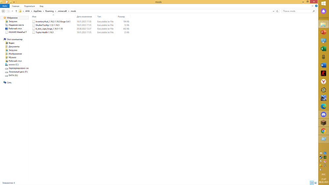This screenshot has width=329, height=185.
Task: Select the tl_skin_cape_forge_1.16.5-1.19 file
Action: tap(49, 29)
